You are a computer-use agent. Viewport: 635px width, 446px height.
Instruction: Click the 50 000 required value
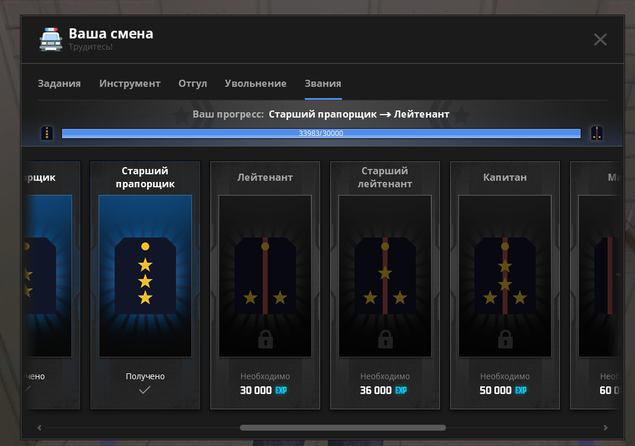pyautogui.click(x=496, y=390)
